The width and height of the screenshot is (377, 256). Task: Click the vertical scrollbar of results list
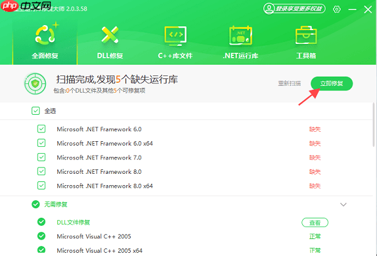[373, 125]
